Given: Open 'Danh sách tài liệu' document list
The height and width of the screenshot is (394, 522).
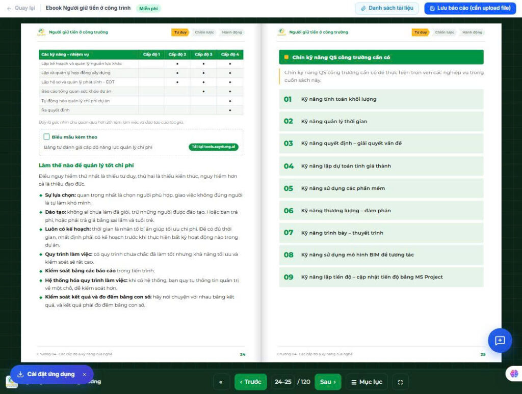Looking at the screenshot, I should [387, 8].
